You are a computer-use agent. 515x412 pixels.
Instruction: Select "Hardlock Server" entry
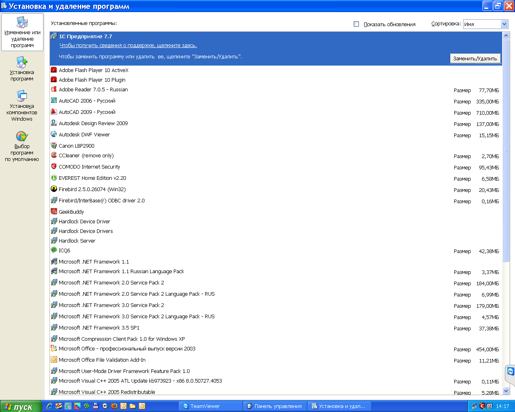276,241
